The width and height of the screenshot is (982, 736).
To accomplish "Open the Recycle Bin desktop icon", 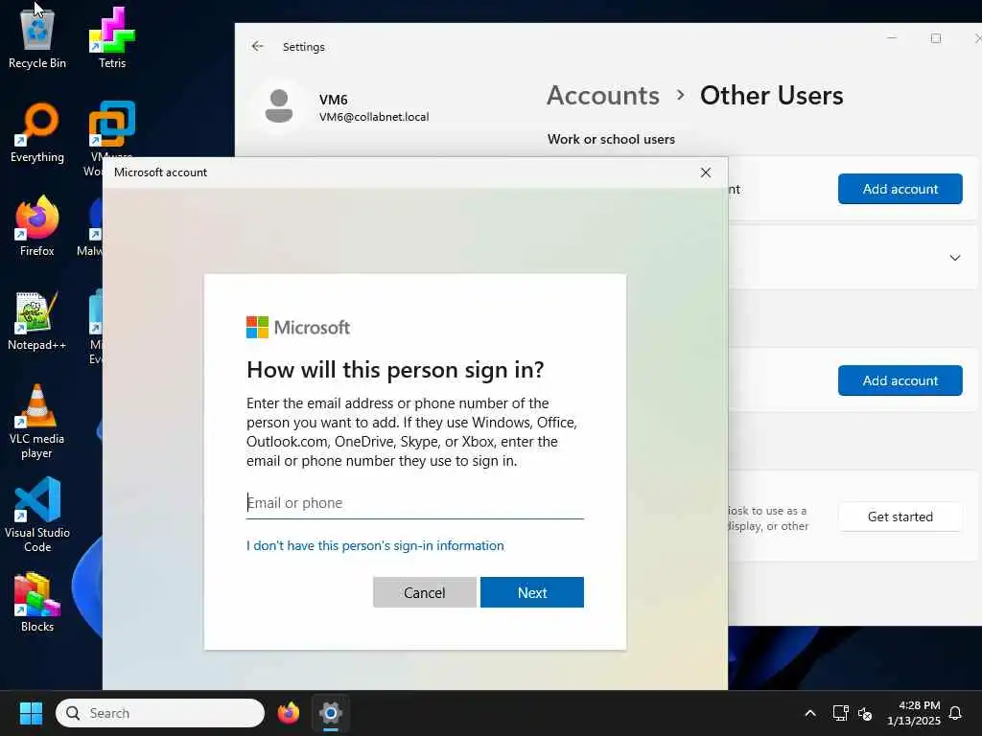I will (37, 38).
